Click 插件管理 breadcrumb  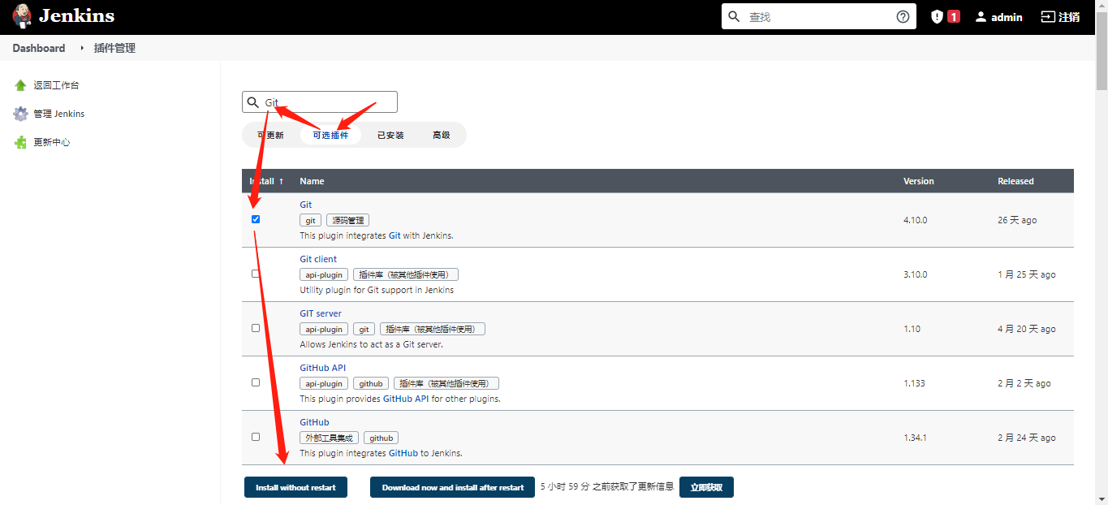pos(114,48)
